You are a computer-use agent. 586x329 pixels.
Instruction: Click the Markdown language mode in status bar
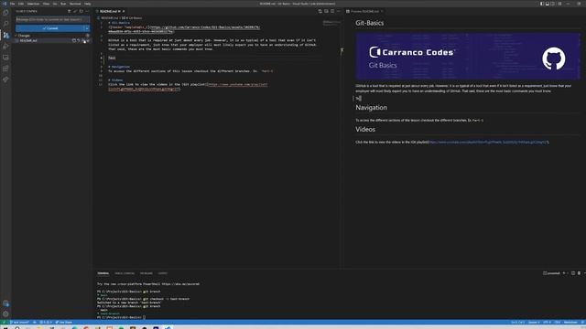coord(570,323)
